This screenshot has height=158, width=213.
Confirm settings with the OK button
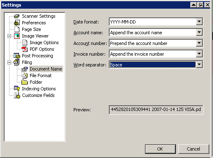[160, 149]
